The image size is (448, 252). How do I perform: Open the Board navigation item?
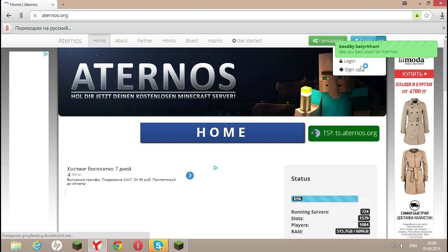[192, 41]
